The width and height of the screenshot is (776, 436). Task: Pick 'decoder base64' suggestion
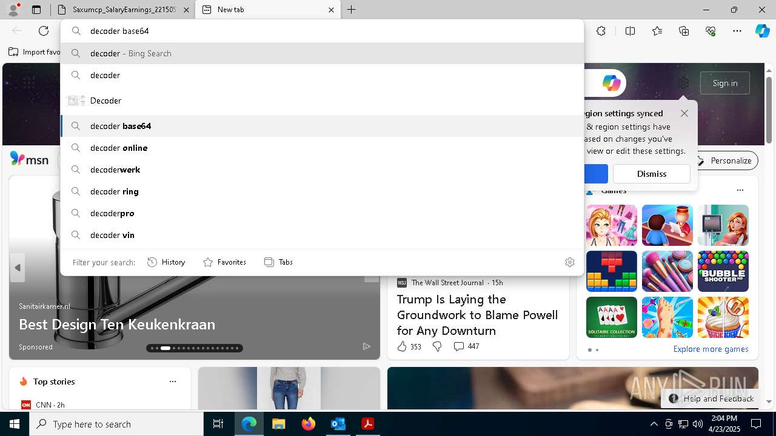pyautogui.click(x=322, y=126)
